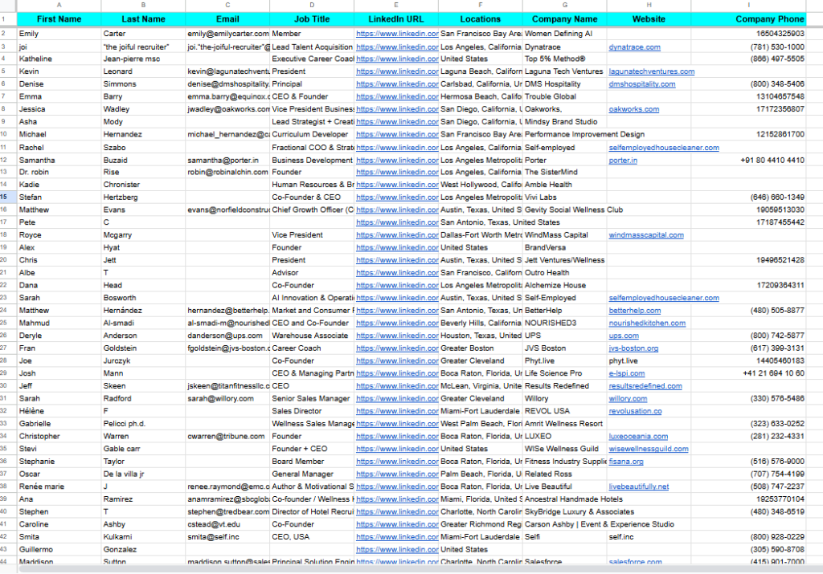
Task: Select the Locations header cell
Action: [481, 19]
